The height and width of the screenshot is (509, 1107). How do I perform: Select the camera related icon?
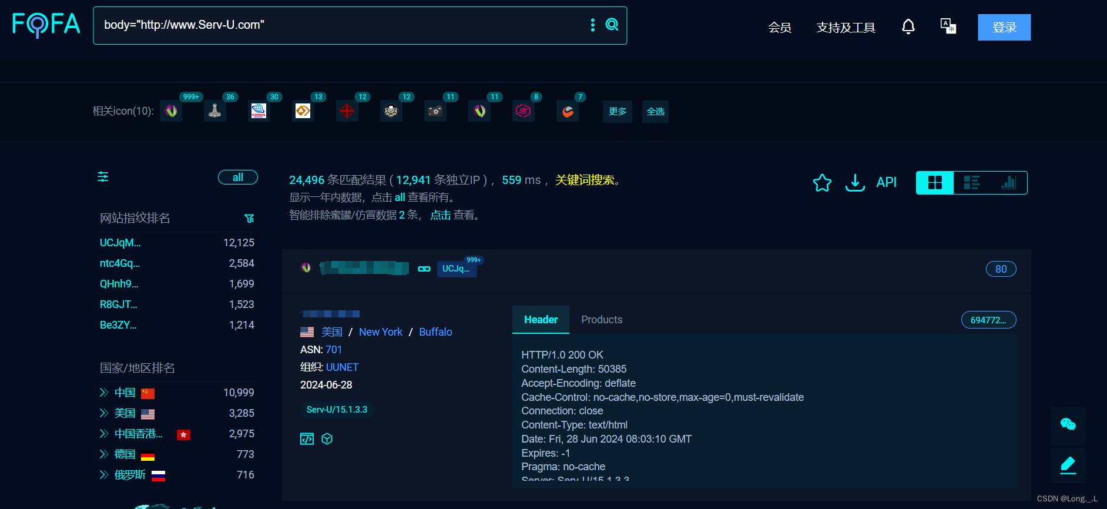click(435, 110)
